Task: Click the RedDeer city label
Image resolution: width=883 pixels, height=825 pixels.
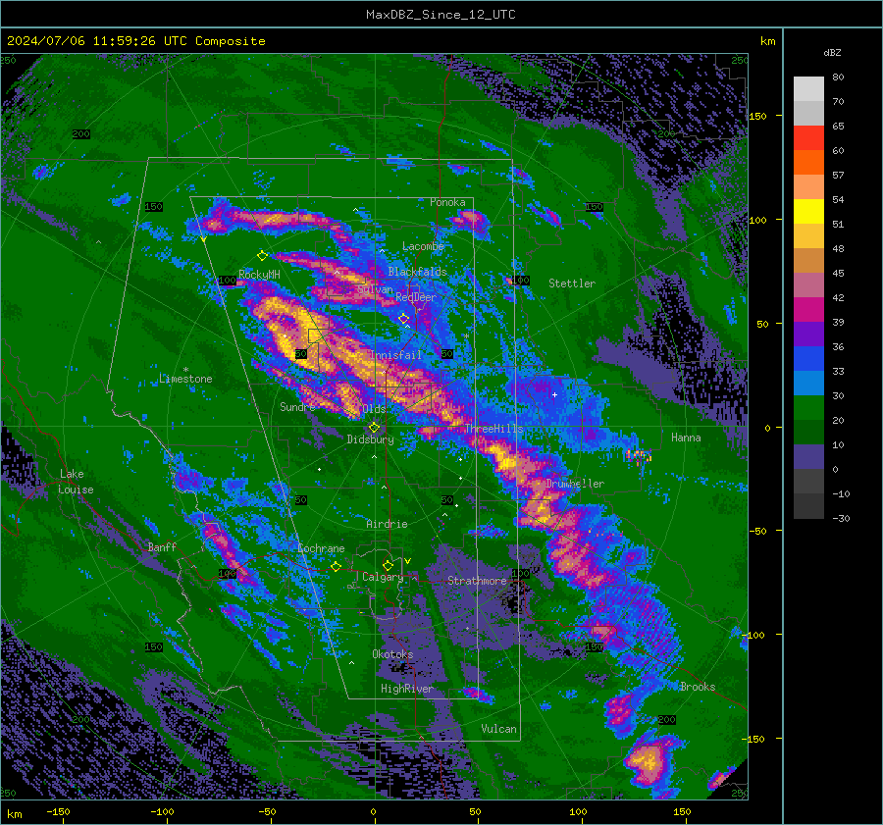Action: point(416,297)
